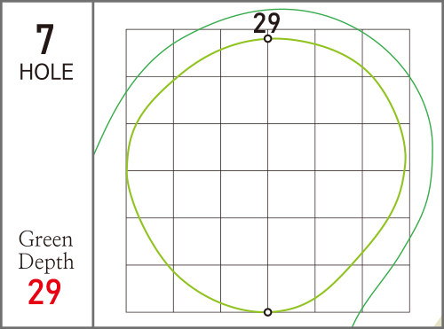Click the bottom circle marker on the green
This screenshot has height=329, width=444.
267,312
